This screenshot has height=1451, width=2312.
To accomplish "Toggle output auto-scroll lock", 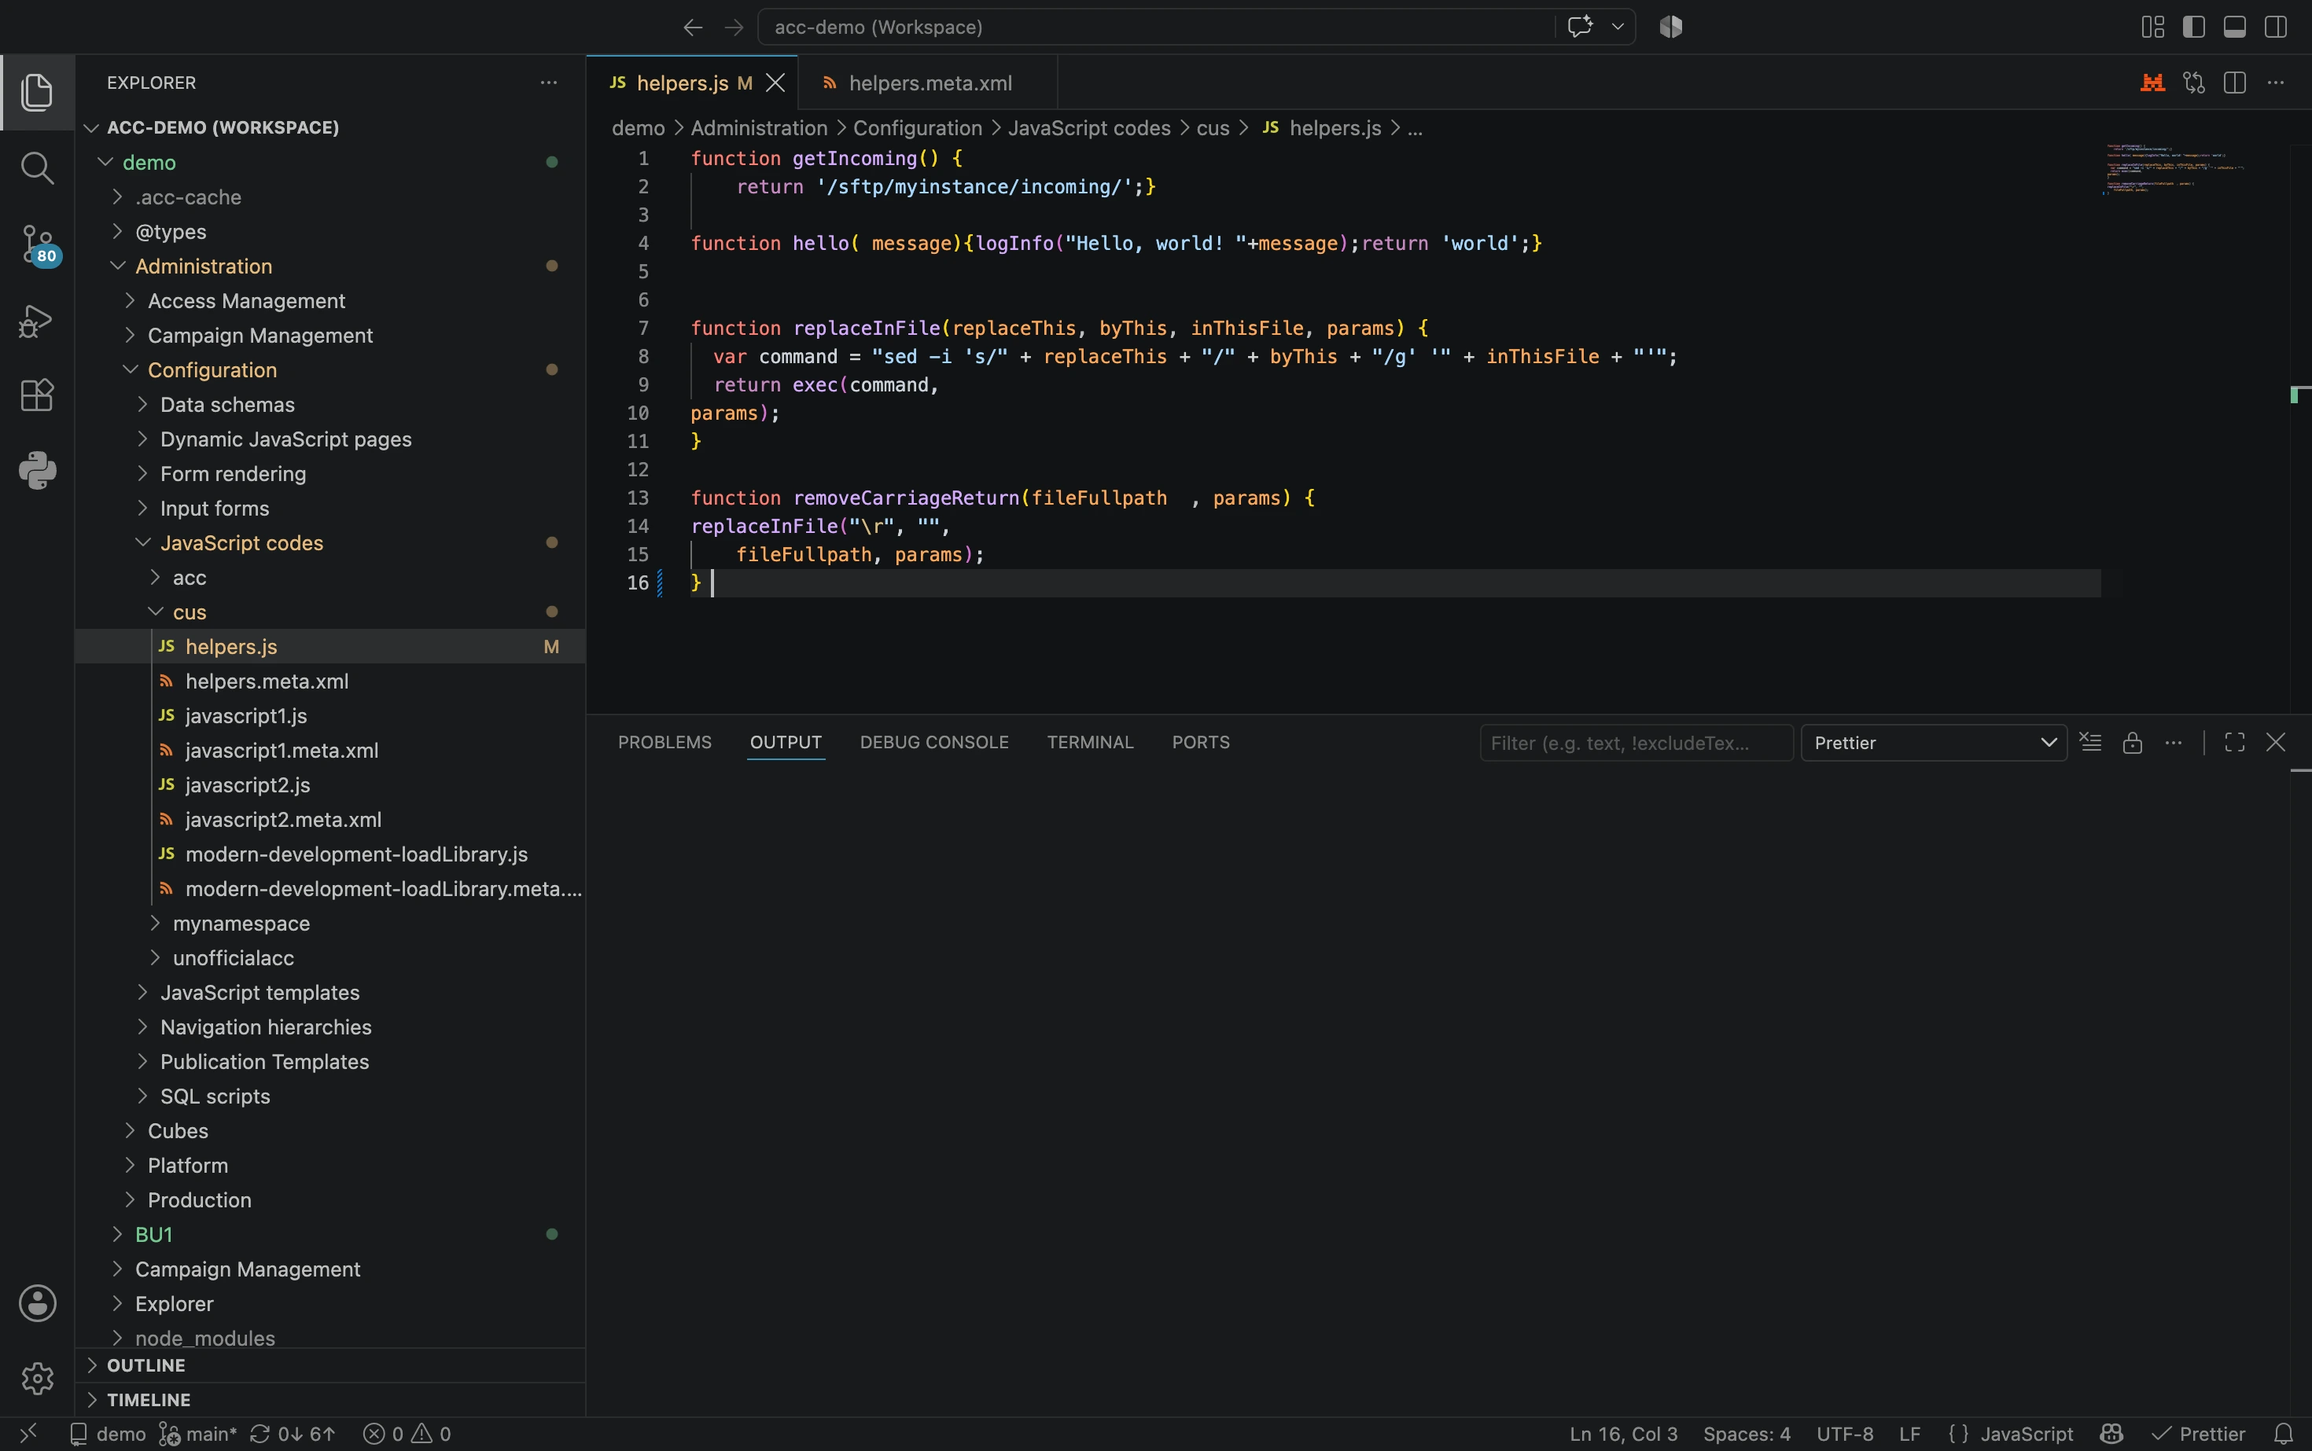I will (2131, 742).
